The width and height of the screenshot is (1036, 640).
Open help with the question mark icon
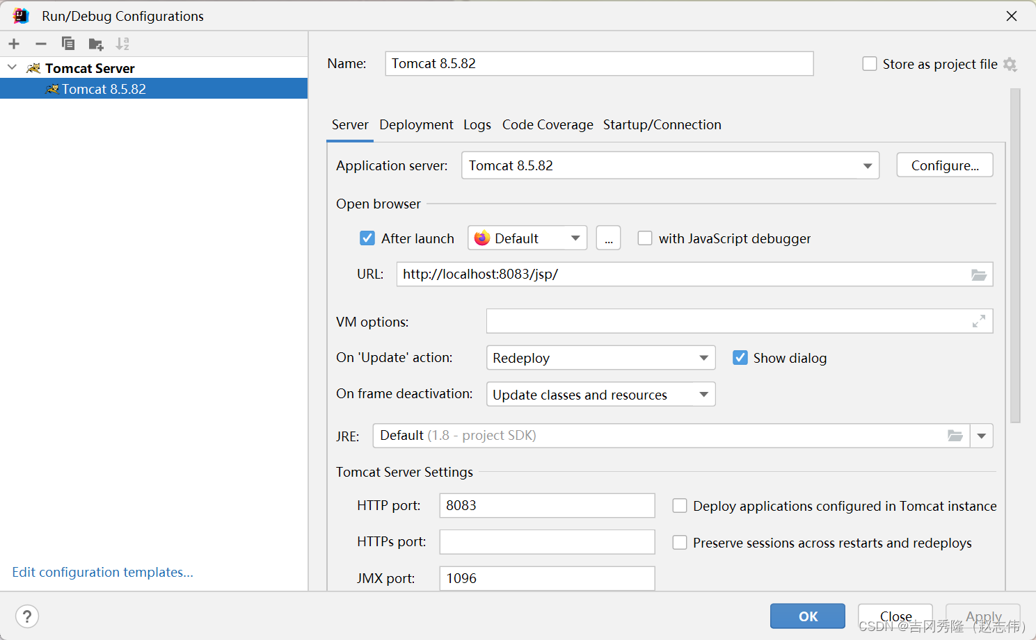click(27, 616)
